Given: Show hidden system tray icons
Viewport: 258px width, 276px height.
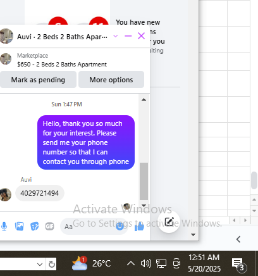Looking at the screenshot, I should (x=131, y=263).
